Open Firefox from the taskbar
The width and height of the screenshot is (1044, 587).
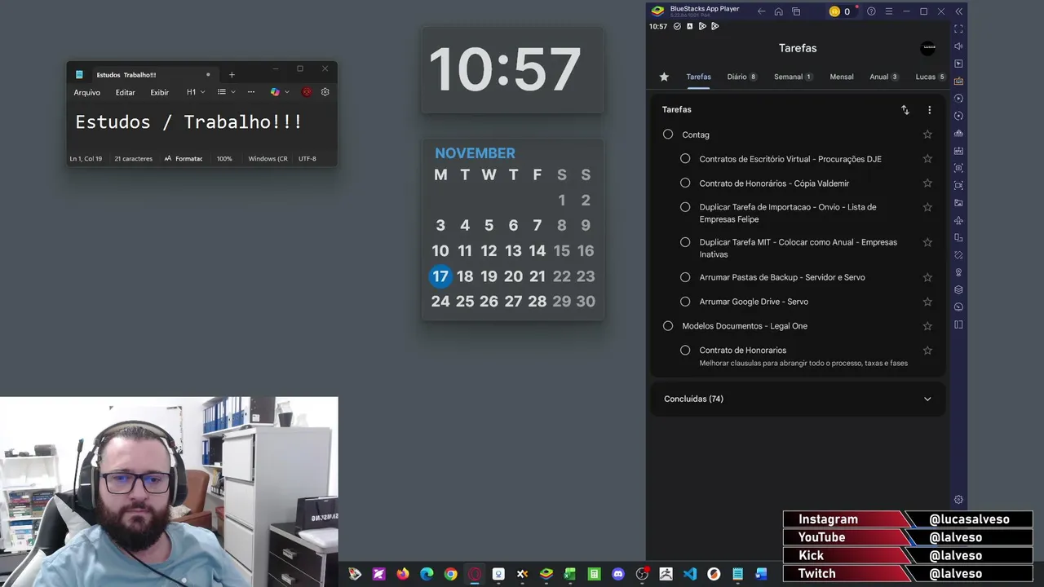coord(403,574)
